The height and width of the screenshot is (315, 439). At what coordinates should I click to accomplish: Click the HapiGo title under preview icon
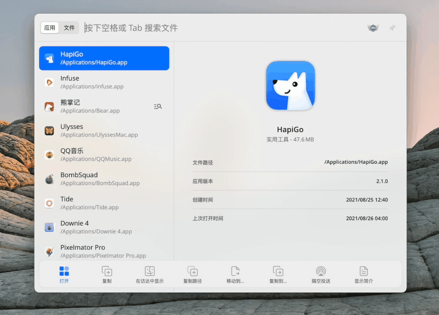click(290, 129)
